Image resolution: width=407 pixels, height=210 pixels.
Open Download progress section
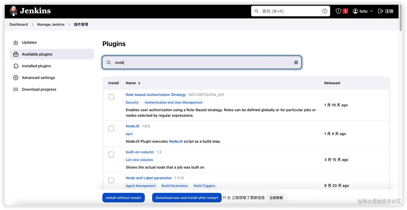click(52, 89)
